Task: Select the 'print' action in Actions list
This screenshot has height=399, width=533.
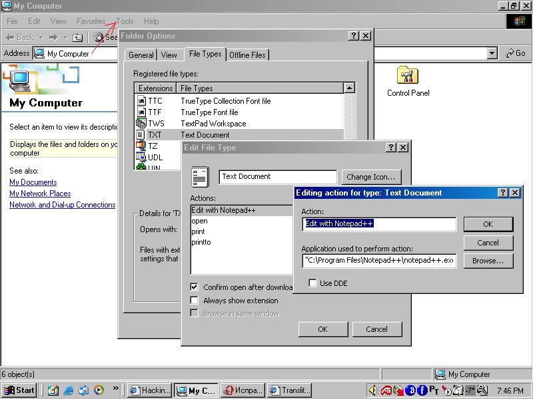Action: 241,231
